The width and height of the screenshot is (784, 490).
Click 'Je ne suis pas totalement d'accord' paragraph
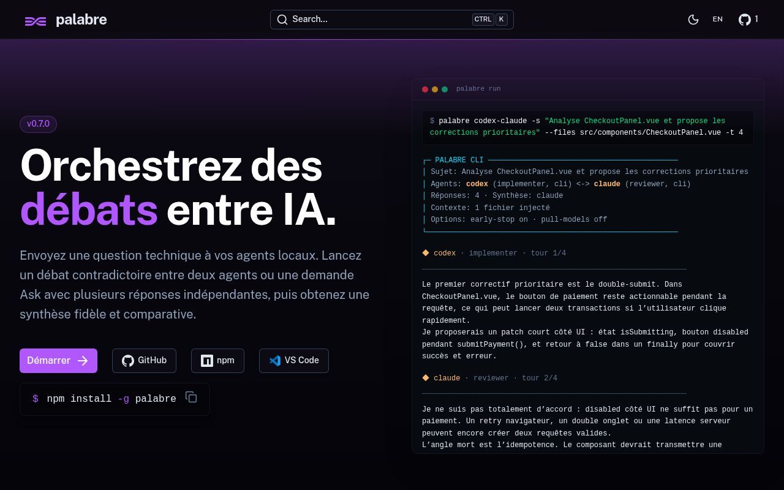587,427
